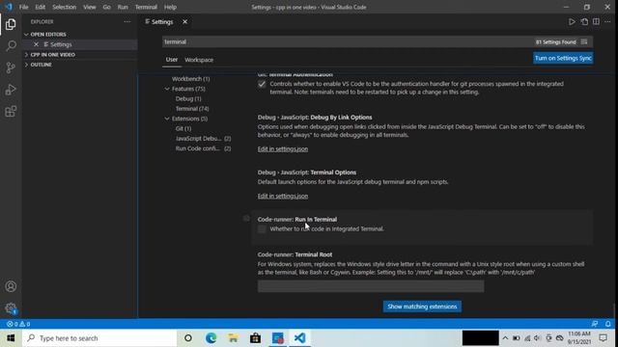
Task: Open the Manage gear icon
Action: [x=11, y=308]
